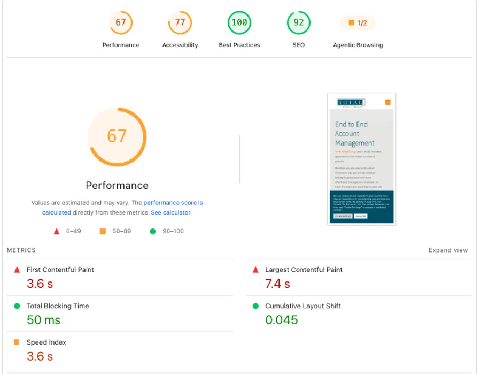Click the First Contentful Paint metric title
The image size is (481, 374).
(x=60, y=270)
